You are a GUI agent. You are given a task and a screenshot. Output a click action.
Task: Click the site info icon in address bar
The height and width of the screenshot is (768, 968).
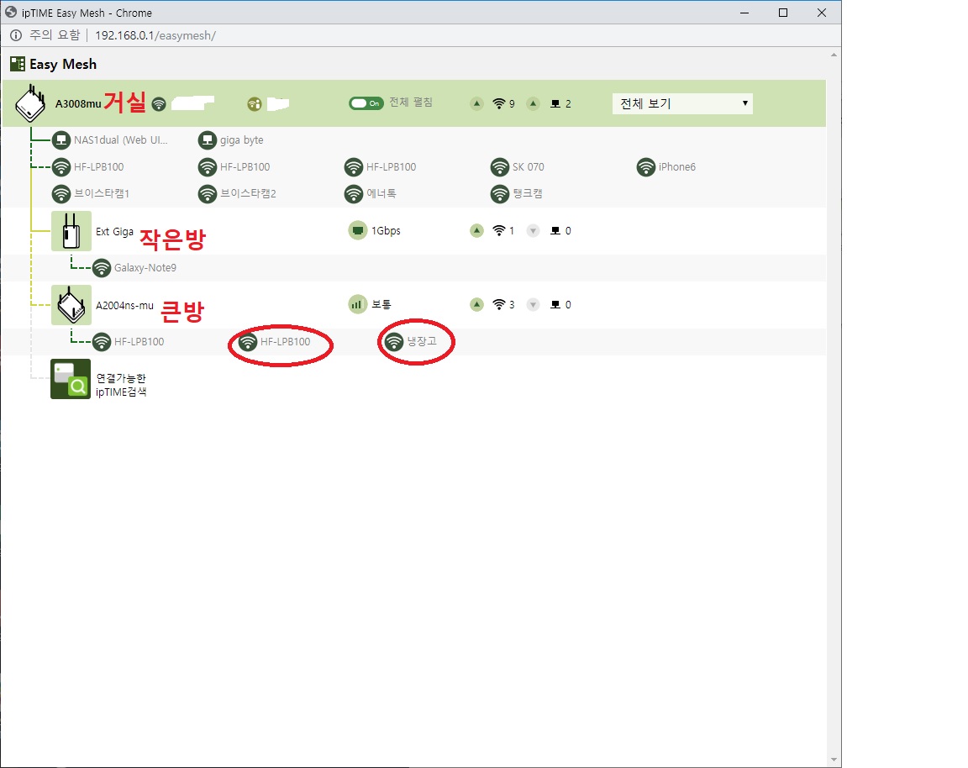[x=16, y=35]
